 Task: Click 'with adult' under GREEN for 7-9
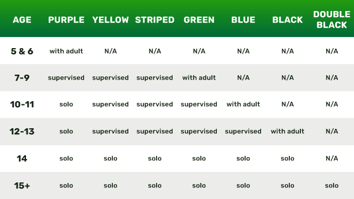click(x=199, y=77)
